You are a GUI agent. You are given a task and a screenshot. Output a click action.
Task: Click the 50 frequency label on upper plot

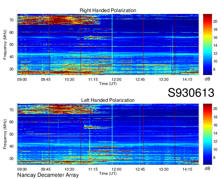[x=12, y=44]
